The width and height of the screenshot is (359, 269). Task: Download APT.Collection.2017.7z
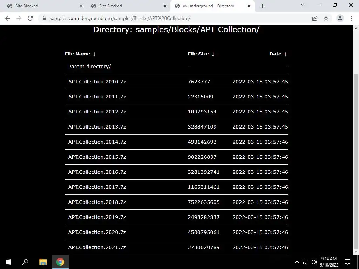97,187
